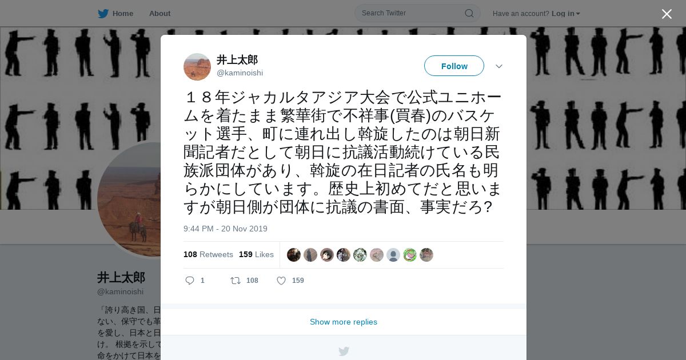
Task: Click the retweet icon under the tweet
Action: click(x=235, y=281)
